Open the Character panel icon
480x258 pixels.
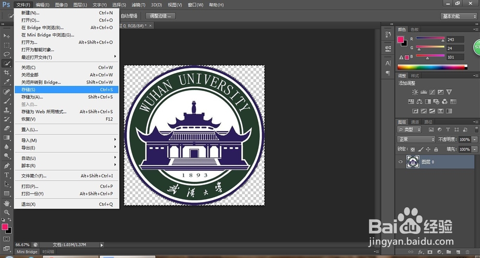(x=388, y=63)
